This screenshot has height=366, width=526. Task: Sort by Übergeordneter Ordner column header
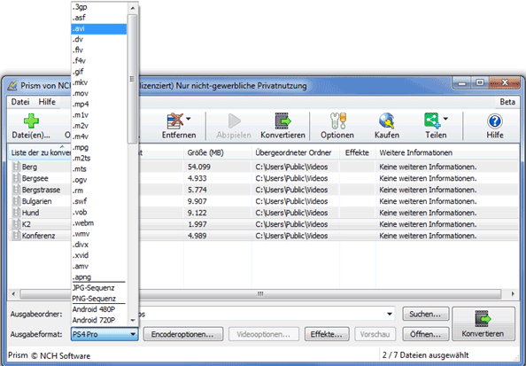(296, 152)
